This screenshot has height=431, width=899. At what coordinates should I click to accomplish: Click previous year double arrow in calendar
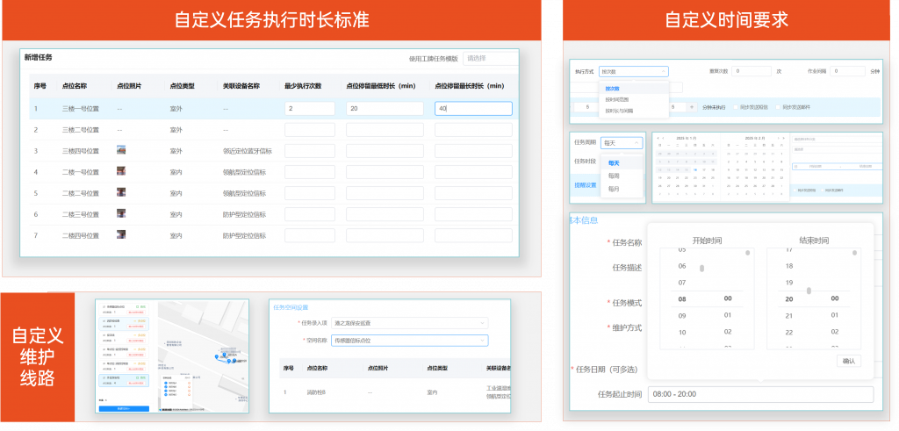(x=658, y=138)
